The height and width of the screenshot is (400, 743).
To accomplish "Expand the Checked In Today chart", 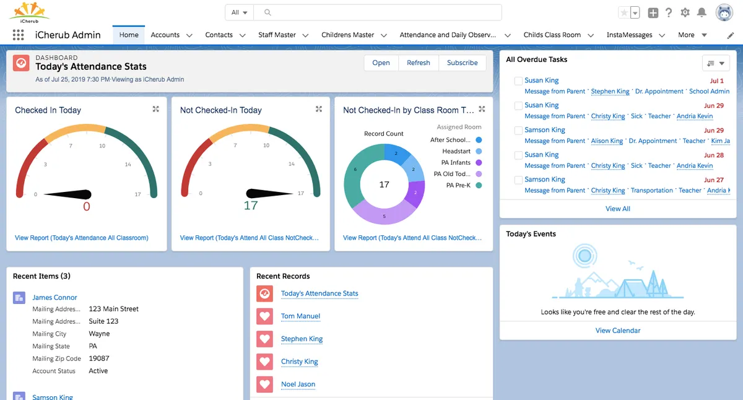I will [x=155, y=109].
